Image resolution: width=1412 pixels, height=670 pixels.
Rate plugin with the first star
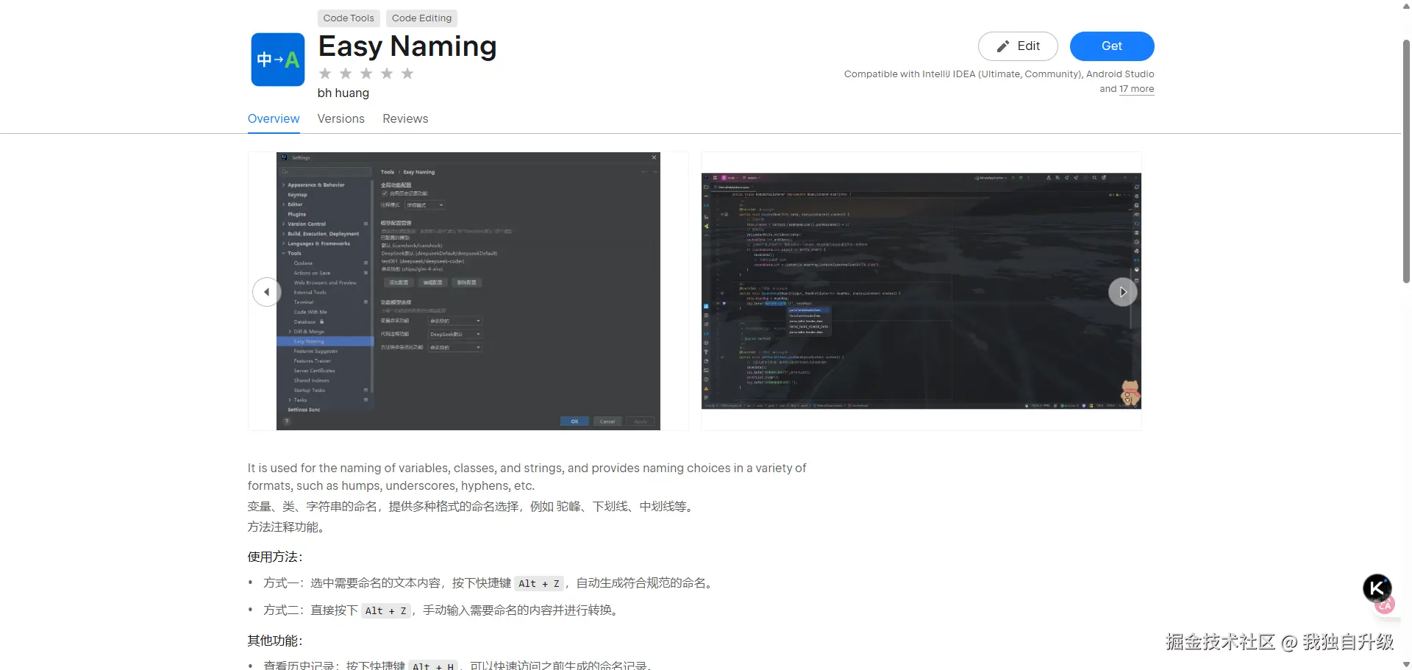point(325,74)
